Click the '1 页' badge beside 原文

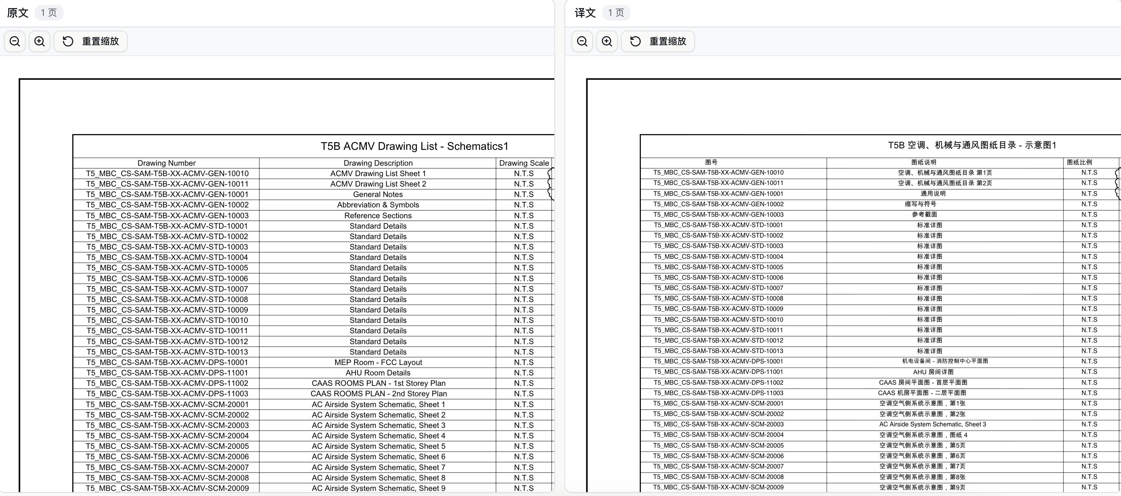tap(49, 13)
